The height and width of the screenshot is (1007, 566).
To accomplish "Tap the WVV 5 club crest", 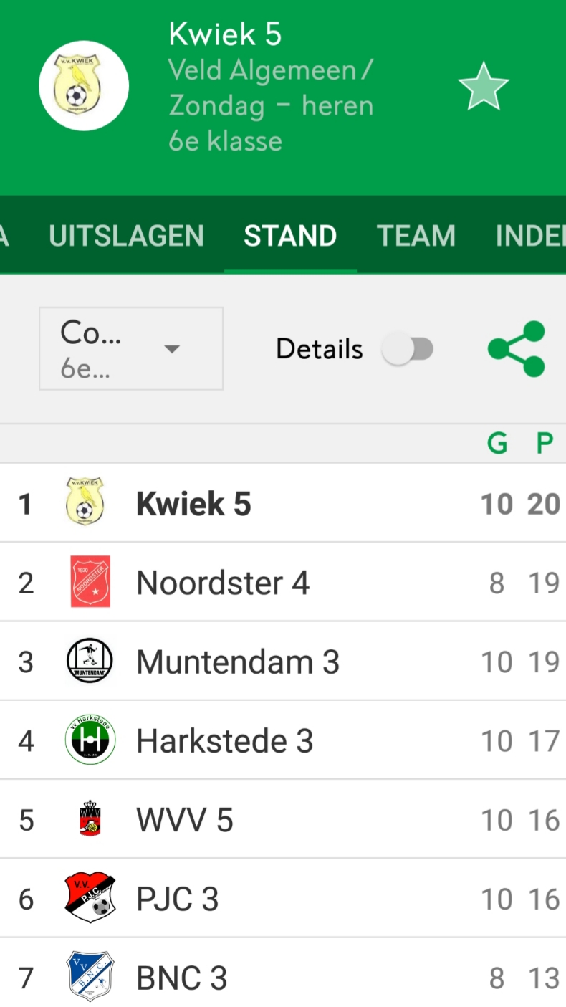I will (x=90, y=819).
